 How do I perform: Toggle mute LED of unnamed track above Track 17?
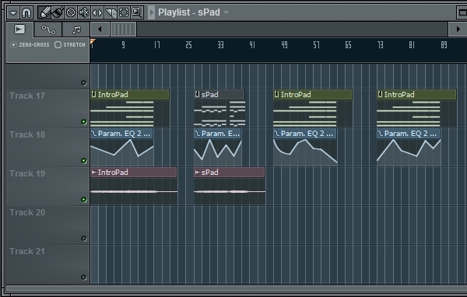[x=84, y=82]
